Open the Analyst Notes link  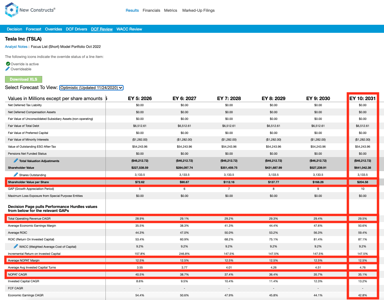(16, 47)
